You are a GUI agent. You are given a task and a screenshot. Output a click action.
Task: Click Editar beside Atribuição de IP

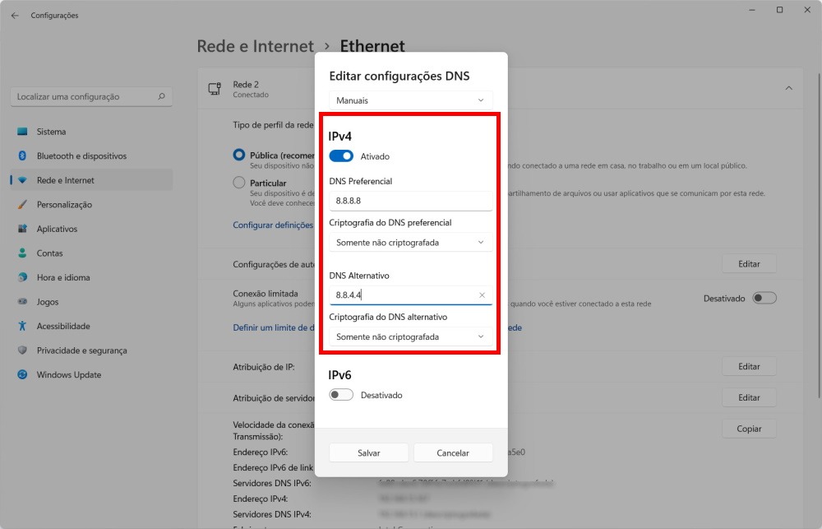tap(749, 366)
